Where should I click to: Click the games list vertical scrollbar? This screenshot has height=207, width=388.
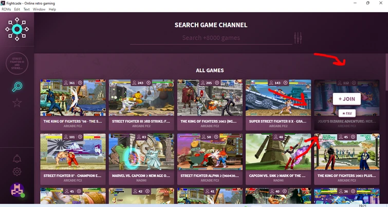tap(386, 72)
